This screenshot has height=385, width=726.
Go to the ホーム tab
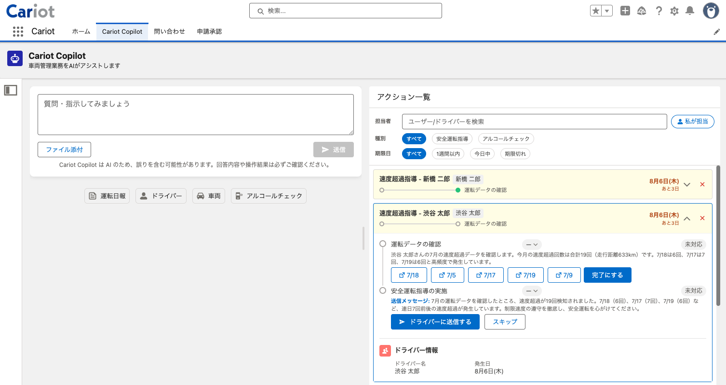click(x=81, y=31)
